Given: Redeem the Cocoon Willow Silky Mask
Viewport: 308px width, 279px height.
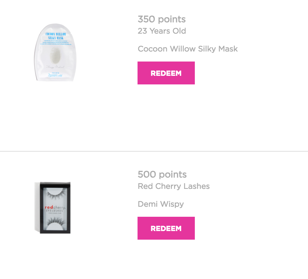Looking at the screenshot, I should (166, 73).
